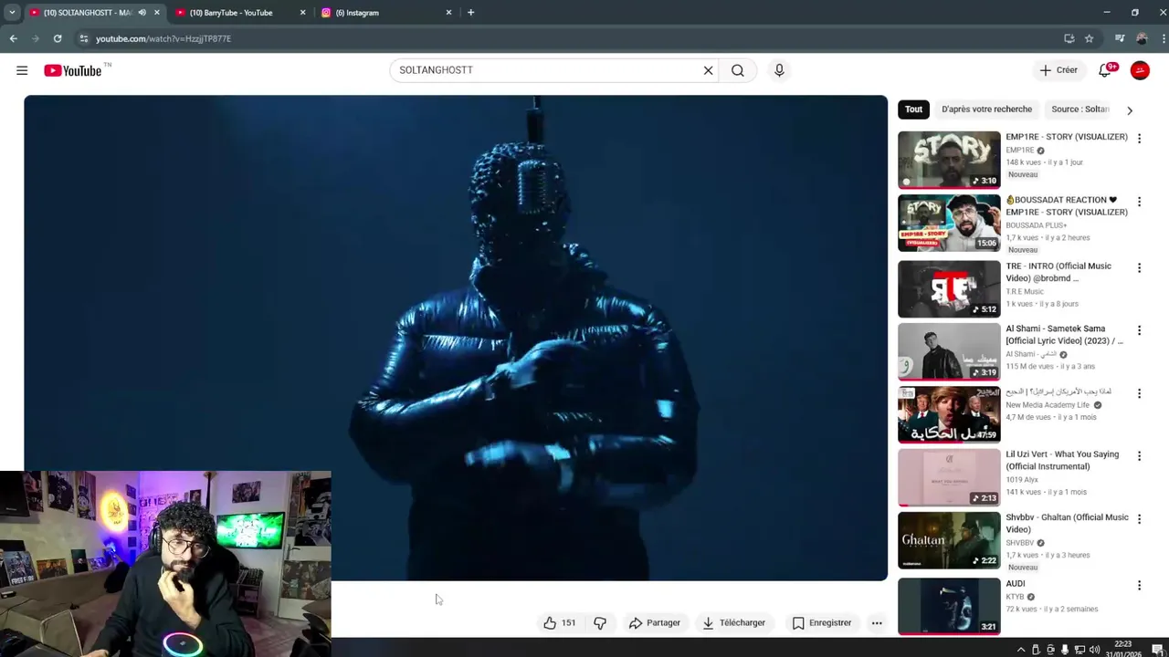
Task: Open the 47:59 New Media Academy thumbnail
Action: click(949, 415)
